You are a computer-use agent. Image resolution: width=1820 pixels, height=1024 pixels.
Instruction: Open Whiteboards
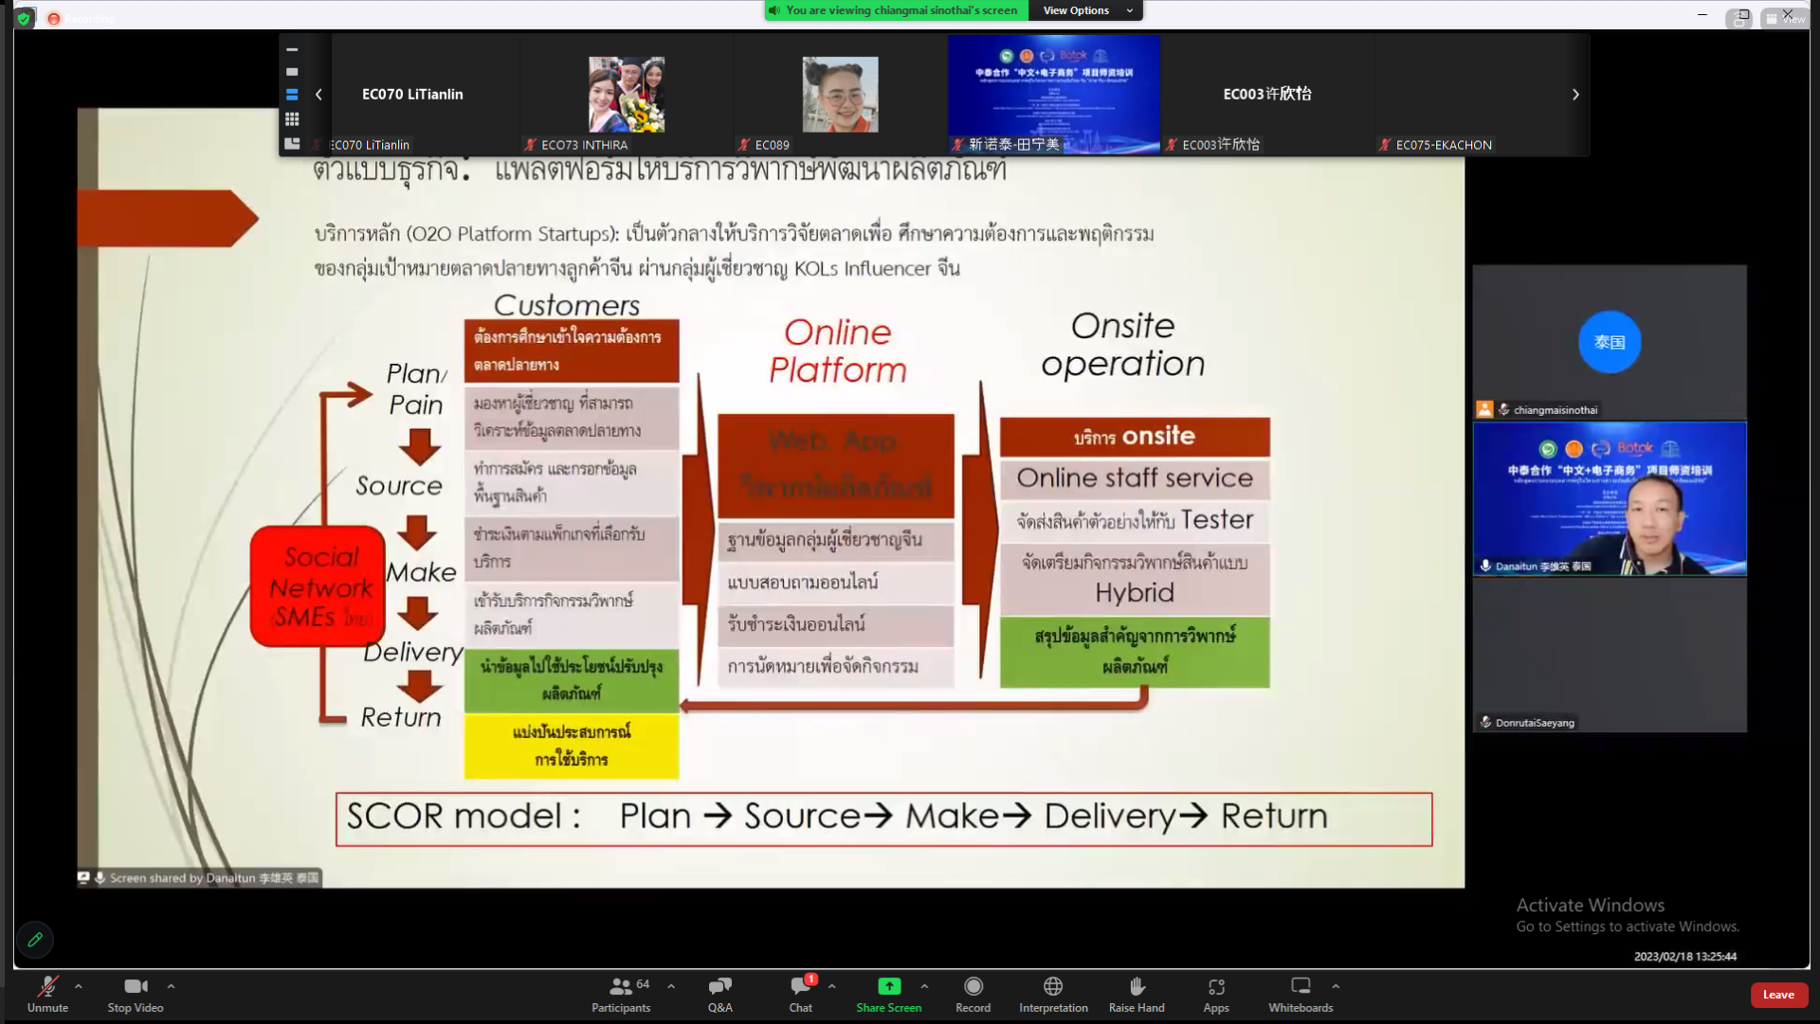[x=1301, y=995]
